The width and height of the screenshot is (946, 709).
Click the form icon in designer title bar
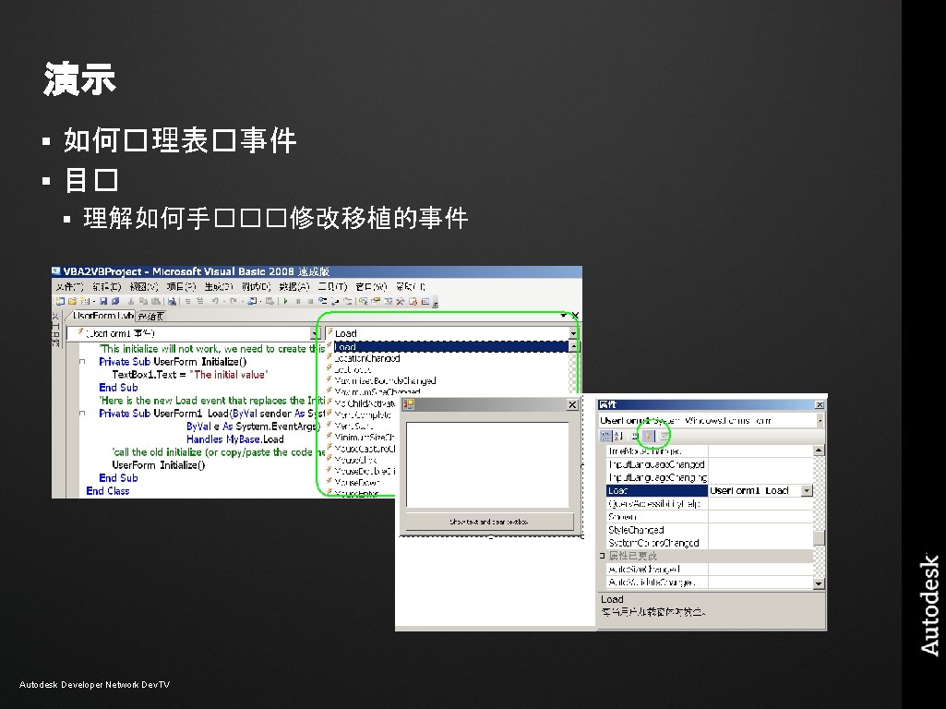click(x=409, y=405)
